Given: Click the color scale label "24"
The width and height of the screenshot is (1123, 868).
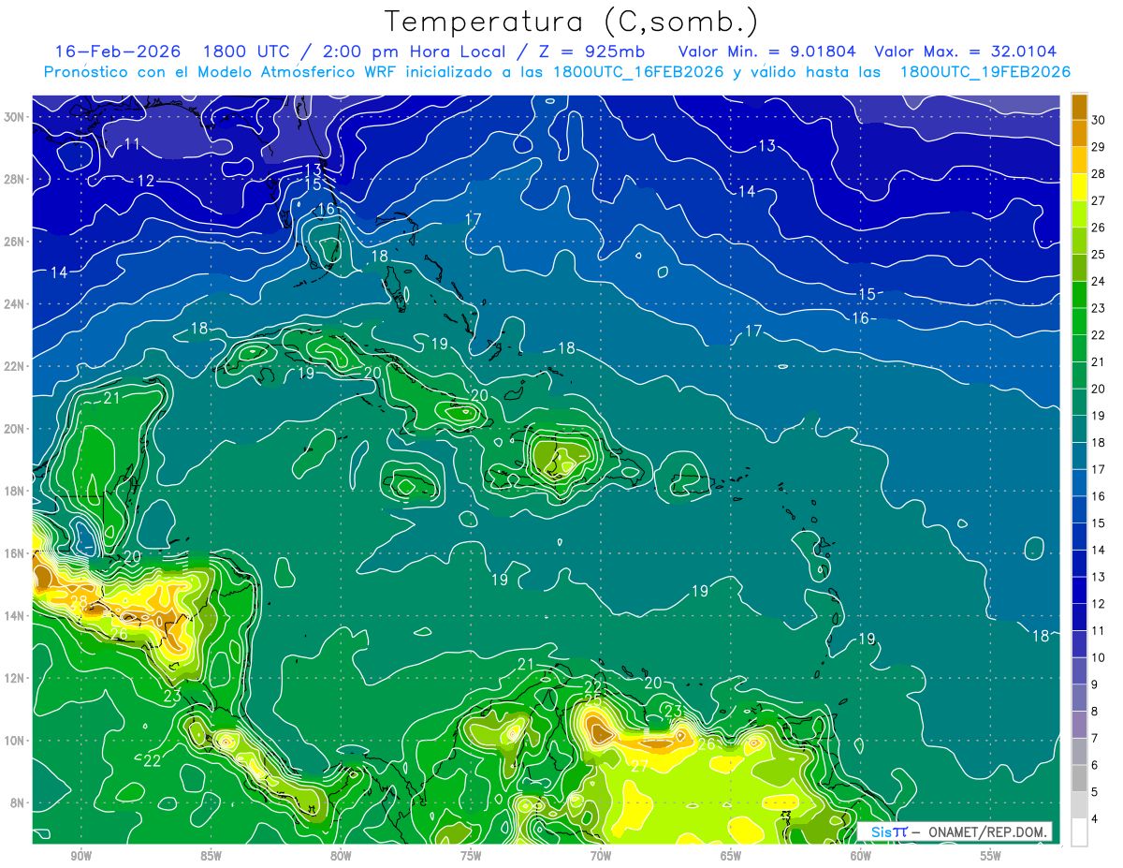Looking at the screenshot, I should coord(1099,281).
